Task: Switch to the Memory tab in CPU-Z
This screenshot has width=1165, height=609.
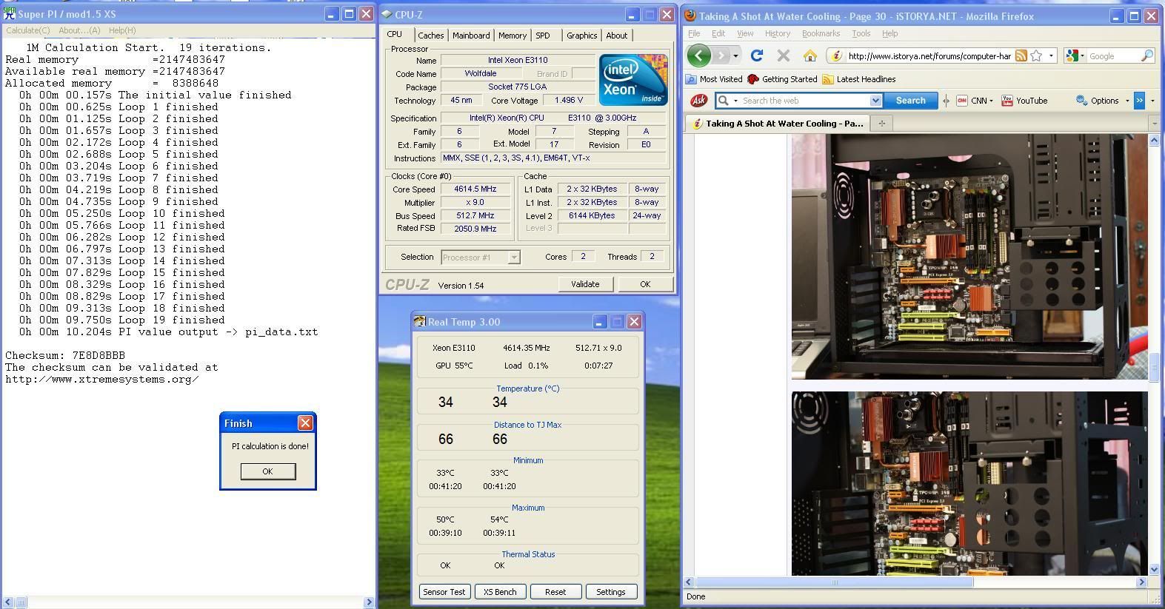Action: [x=512, y=36]
